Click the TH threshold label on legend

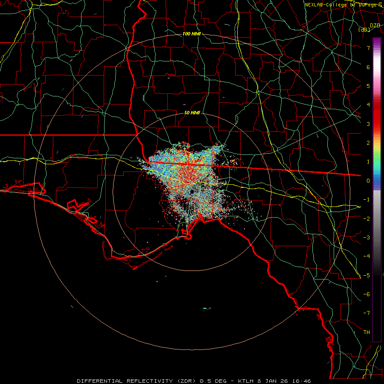[367, 332]
